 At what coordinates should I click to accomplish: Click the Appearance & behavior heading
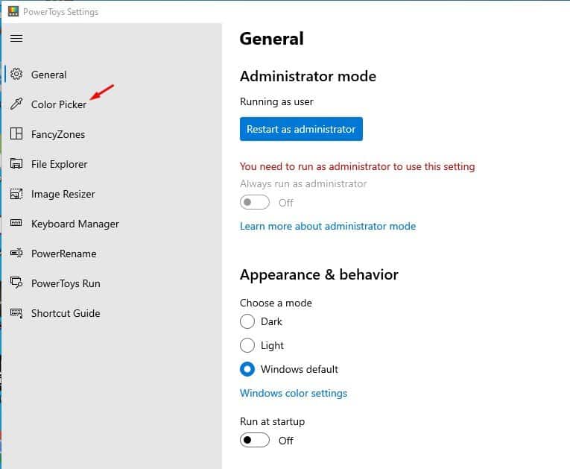pyautogui.click(x=319, y=274)
